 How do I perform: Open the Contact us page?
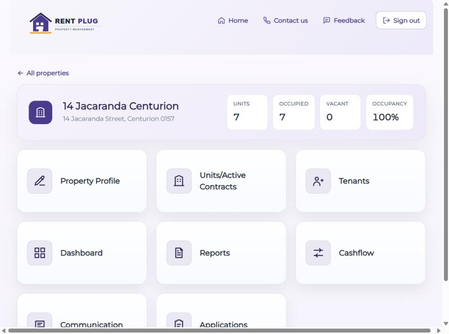coord(286,21)
